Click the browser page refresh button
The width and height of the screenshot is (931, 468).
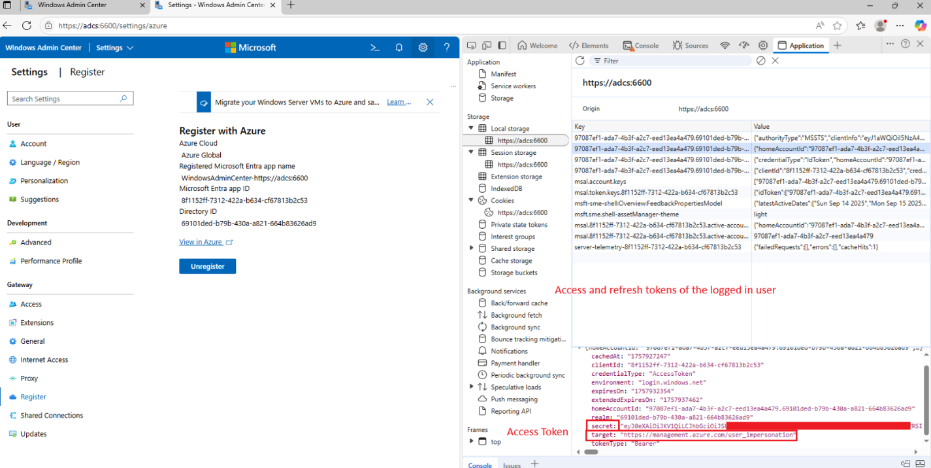click(27, 25)
